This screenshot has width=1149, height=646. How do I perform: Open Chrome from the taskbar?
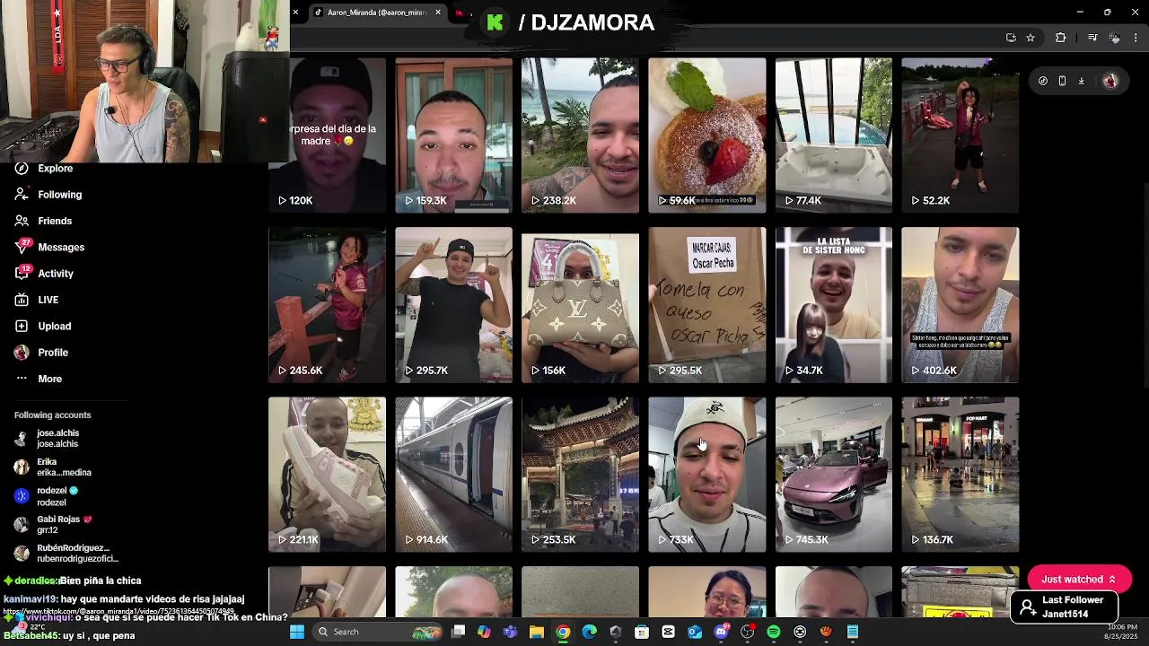563,632
